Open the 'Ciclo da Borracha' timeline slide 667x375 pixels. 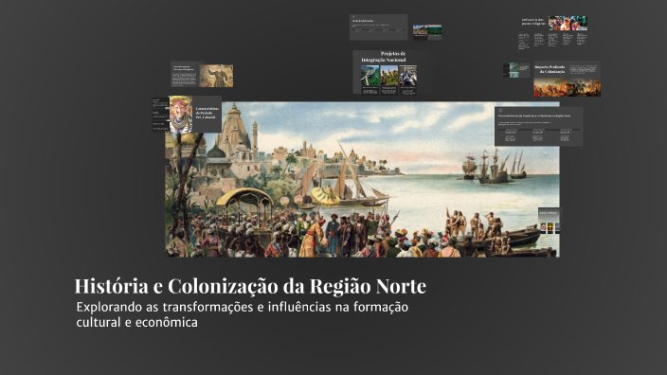click(379, 27)
